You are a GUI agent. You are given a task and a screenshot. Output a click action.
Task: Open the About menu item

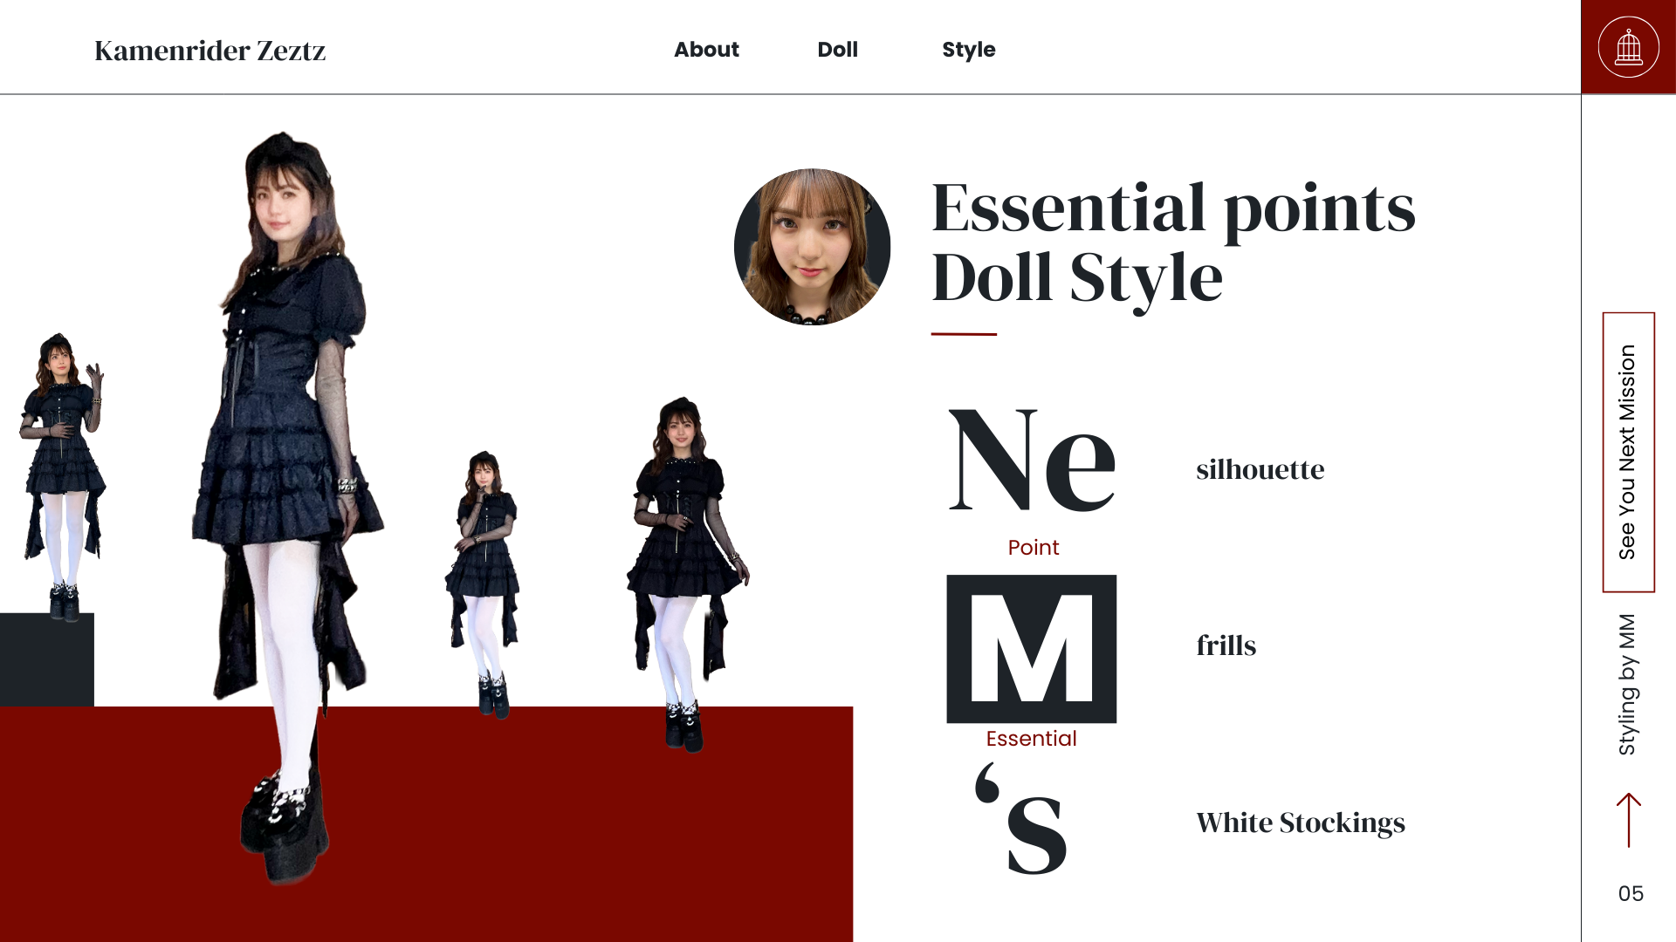pyautogui.click(x=706, y=50)
